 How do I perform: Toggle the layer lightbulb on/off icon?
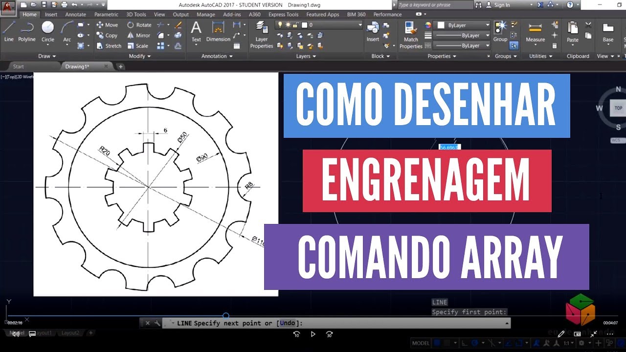[280, 24]
